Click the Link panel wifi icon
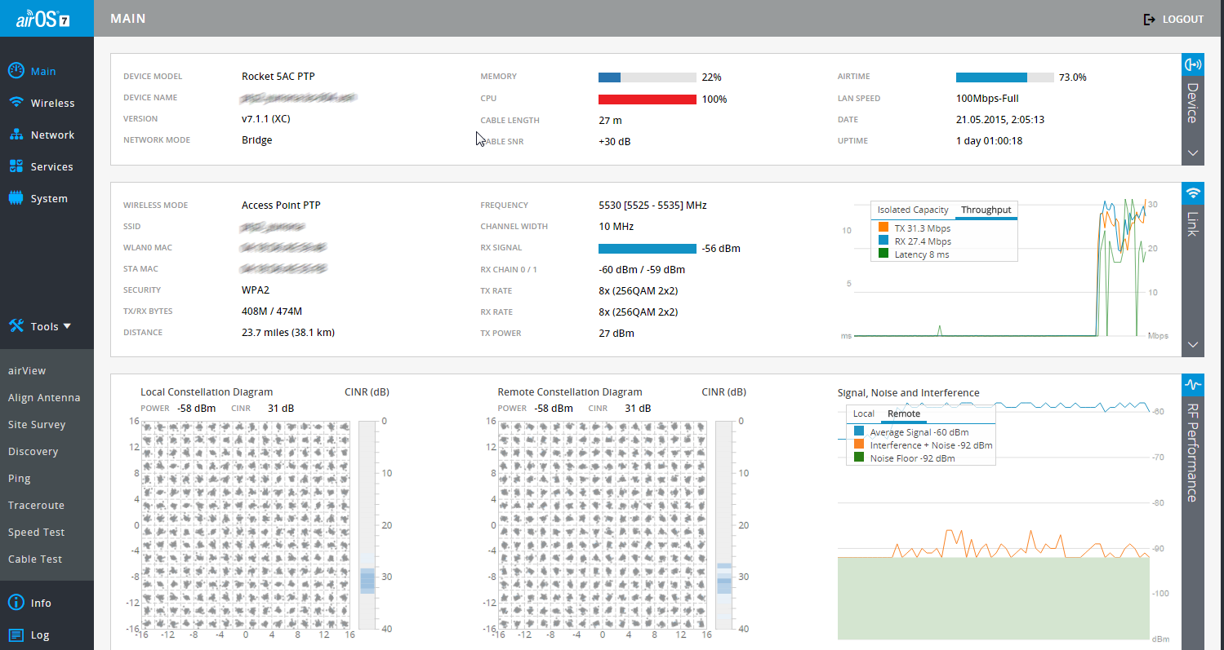The height and width of the screenshot is (650, 1224). [x=1193, y=193]
